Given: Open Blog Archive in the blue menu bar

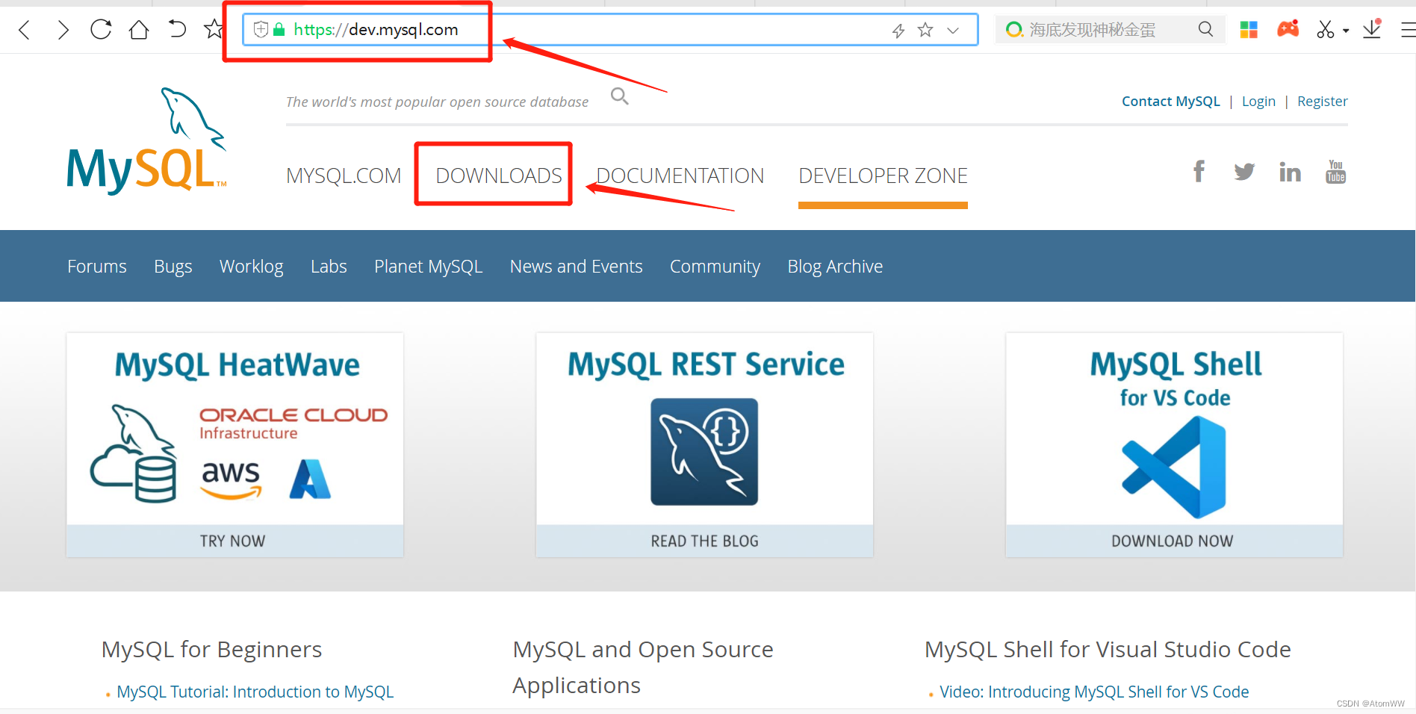Looking at the screenshot, I should (x=835, y=267).
